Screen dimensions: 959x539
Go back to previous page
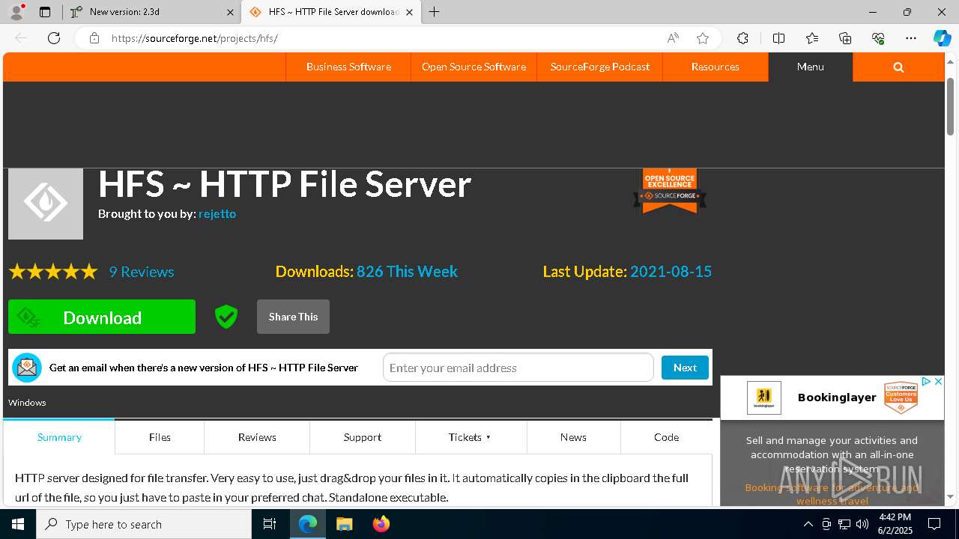coord(21,38)
